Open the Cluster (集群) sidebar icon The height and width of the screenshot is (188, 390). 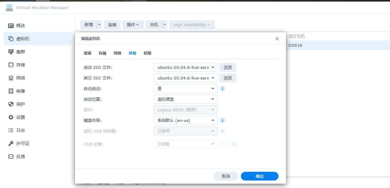11,52
